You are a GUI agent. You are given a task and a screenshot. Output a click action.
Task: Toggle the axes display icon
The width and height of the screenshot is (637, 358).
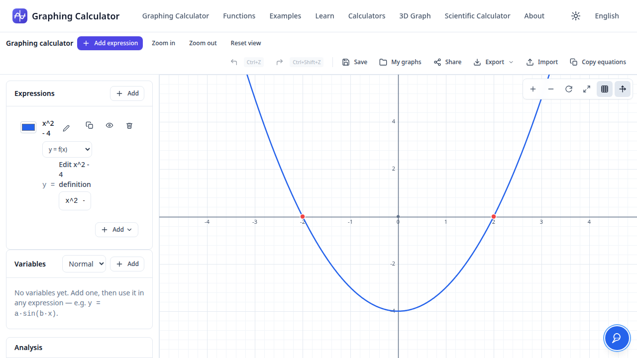623,89
